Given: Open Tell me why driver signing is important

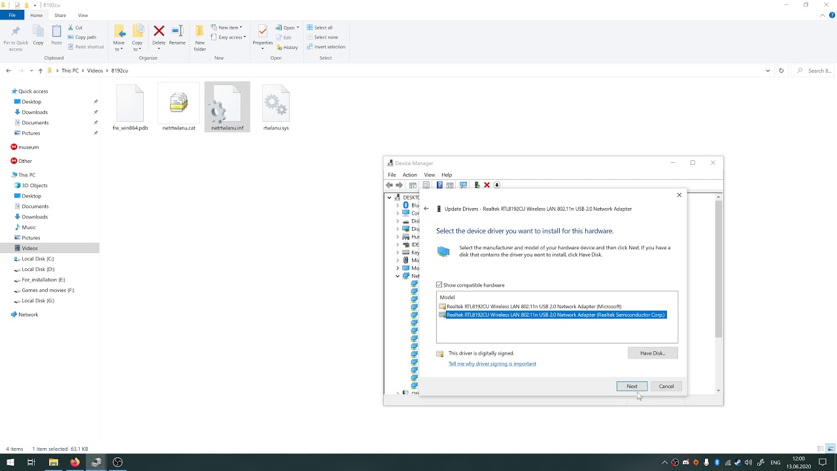Looking at the screenshot, I should pos(492,364).
